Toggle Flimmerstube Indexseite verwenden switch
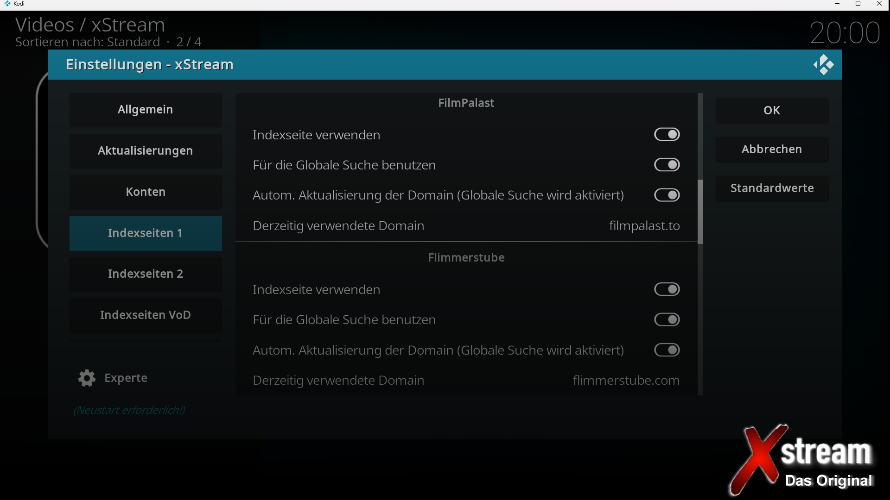The image size is (890, 500). pyautogui.click(x=667, y=289)
